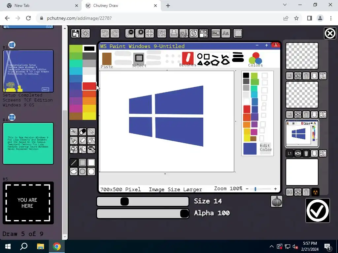This screenshot has width=338, height=253.
Task: Click the forklift move tool icon
Action: (x=184, y=33)
